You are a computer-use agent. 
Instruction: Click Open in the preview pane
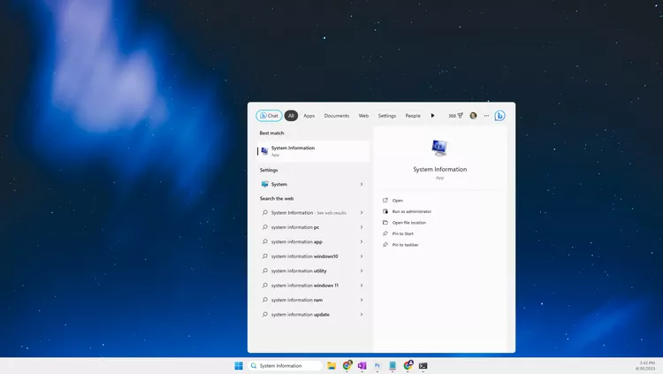pos(398,201)
